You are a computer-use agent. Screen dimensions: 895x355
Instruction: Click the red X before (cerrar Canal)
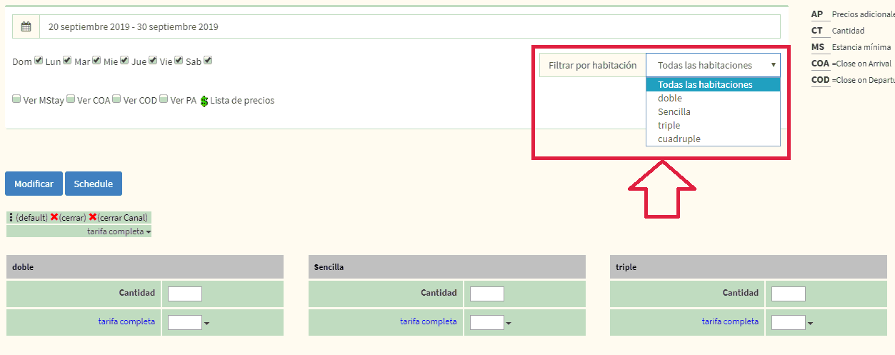click(x=92, y=217)
